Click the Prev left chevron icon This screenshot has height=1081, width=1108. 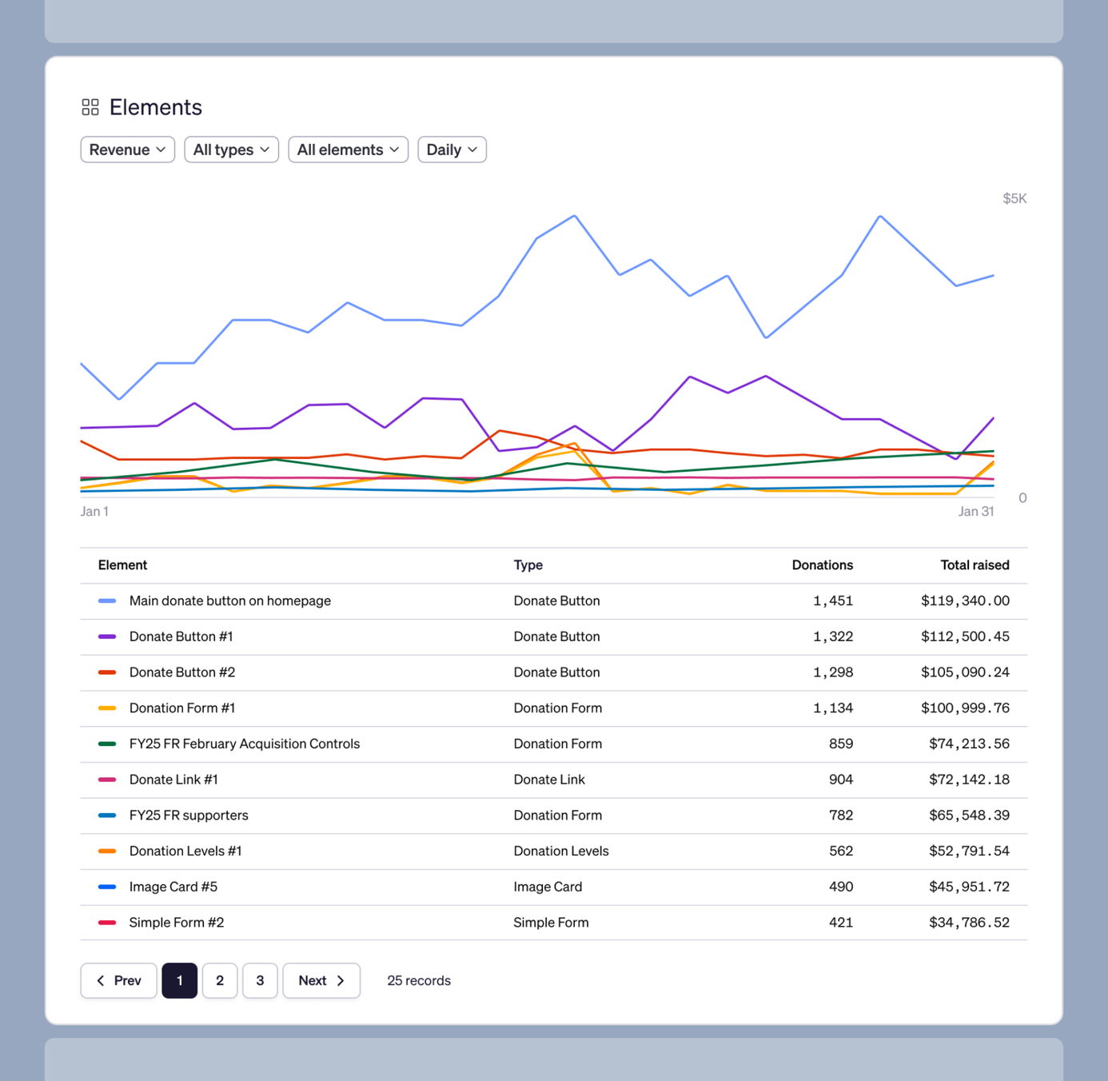[101, 980]
